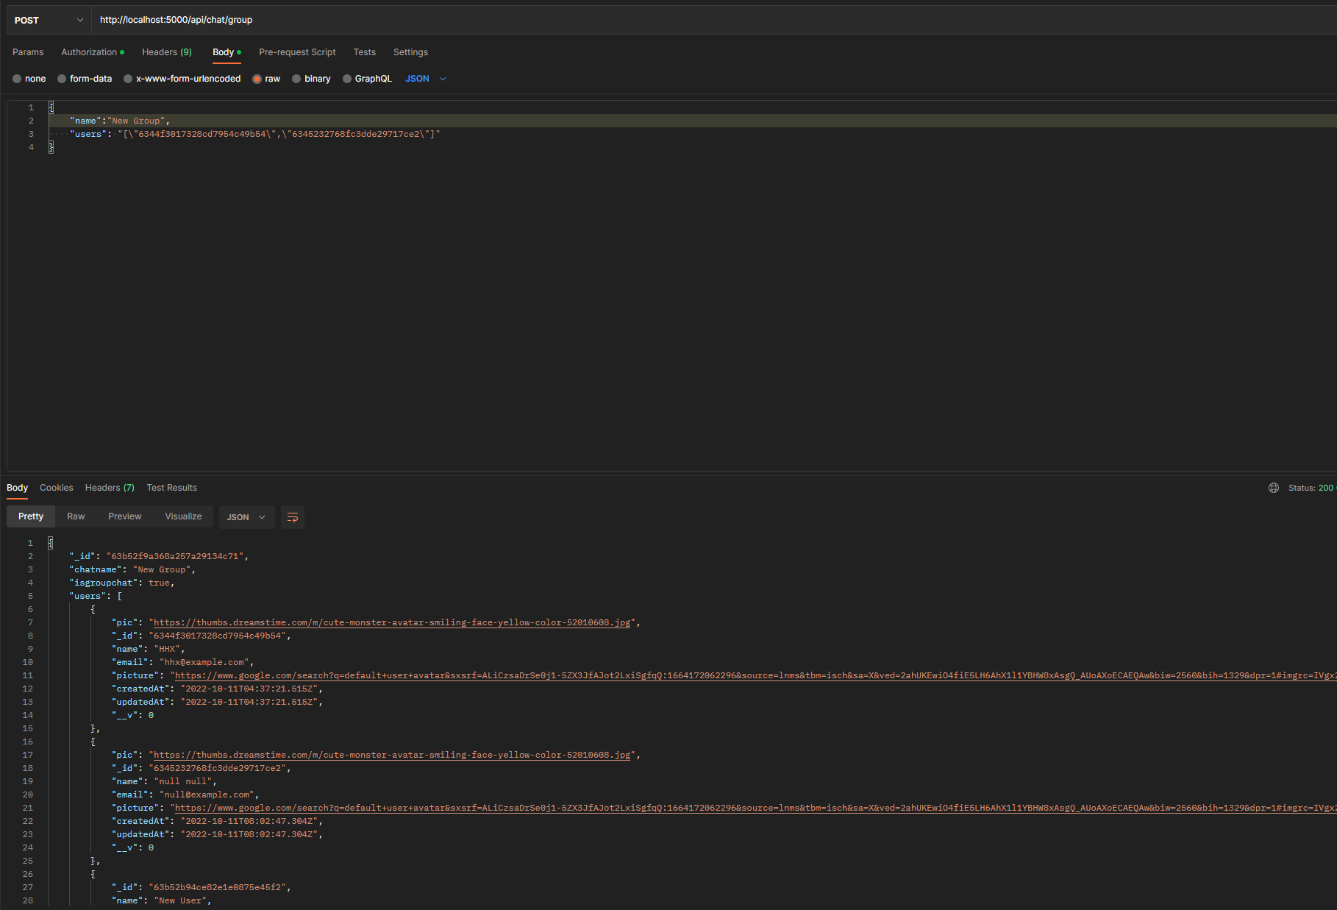Open network information via the globe icon
Image resolution: width=1337 pixels, height=910 pixels.
(x=1273, y=488)
